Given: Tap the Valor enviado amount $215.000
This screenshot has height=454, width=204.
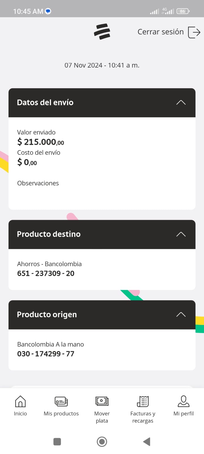Looking at the screenshot, I should tap(41, 142).
